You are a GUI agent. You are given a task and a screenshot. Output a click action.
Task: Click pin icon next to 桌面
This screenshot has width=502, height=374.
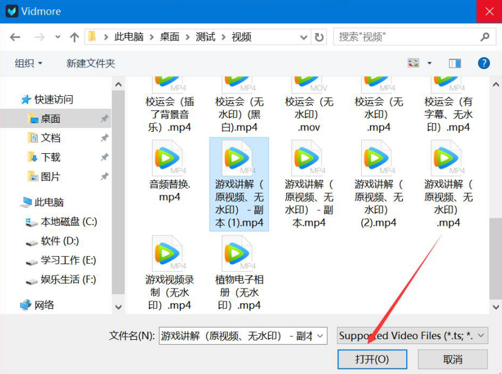click(x=104, y=119)
